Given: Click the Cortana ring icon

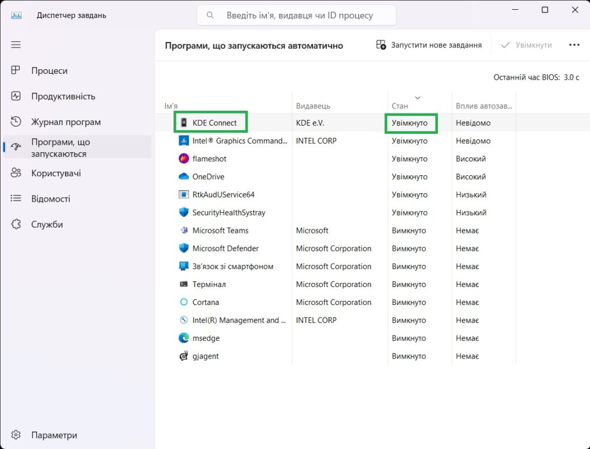Looking at the screenshot, I should pyautogui.click(x=184, y=302).
